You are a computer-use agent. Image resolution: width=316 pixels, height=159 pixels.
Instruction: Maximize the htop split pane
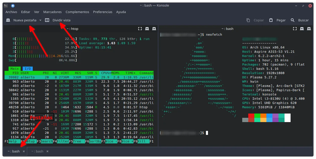pos(140,28)
